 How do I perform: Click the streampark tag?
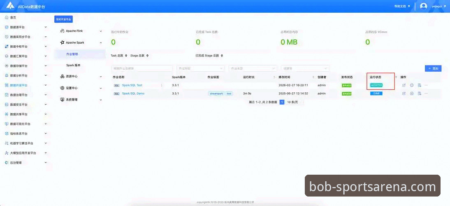tap(216, 94)
